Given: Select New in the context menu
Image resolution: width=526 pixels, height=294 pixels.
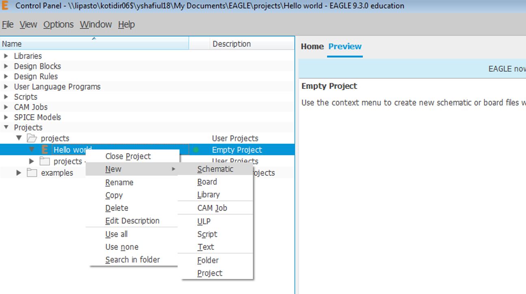Looking at the screenshot, I should 132,169.
